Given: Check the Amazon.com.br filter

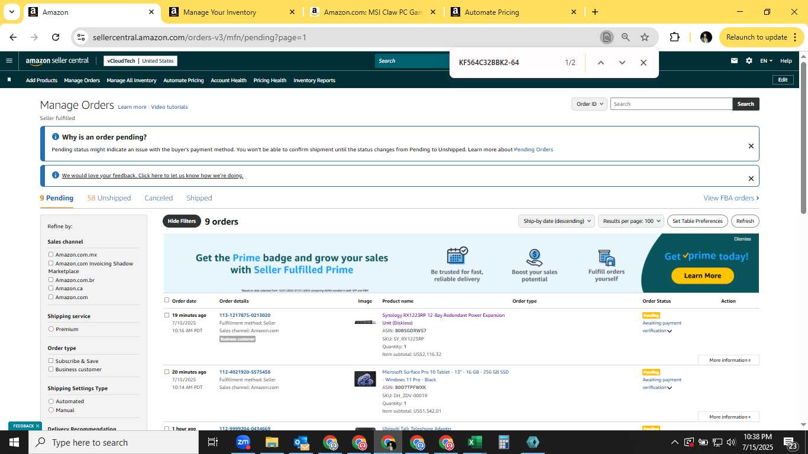Looking at the screenshot, I should point(51,280).
